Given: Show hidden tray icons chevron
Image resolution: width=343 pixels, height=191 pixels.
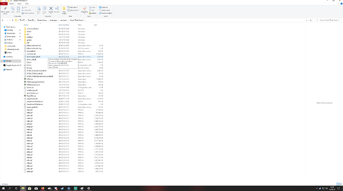Looking at the screenshot, I should pyautogui.click(x=317, y=189).
